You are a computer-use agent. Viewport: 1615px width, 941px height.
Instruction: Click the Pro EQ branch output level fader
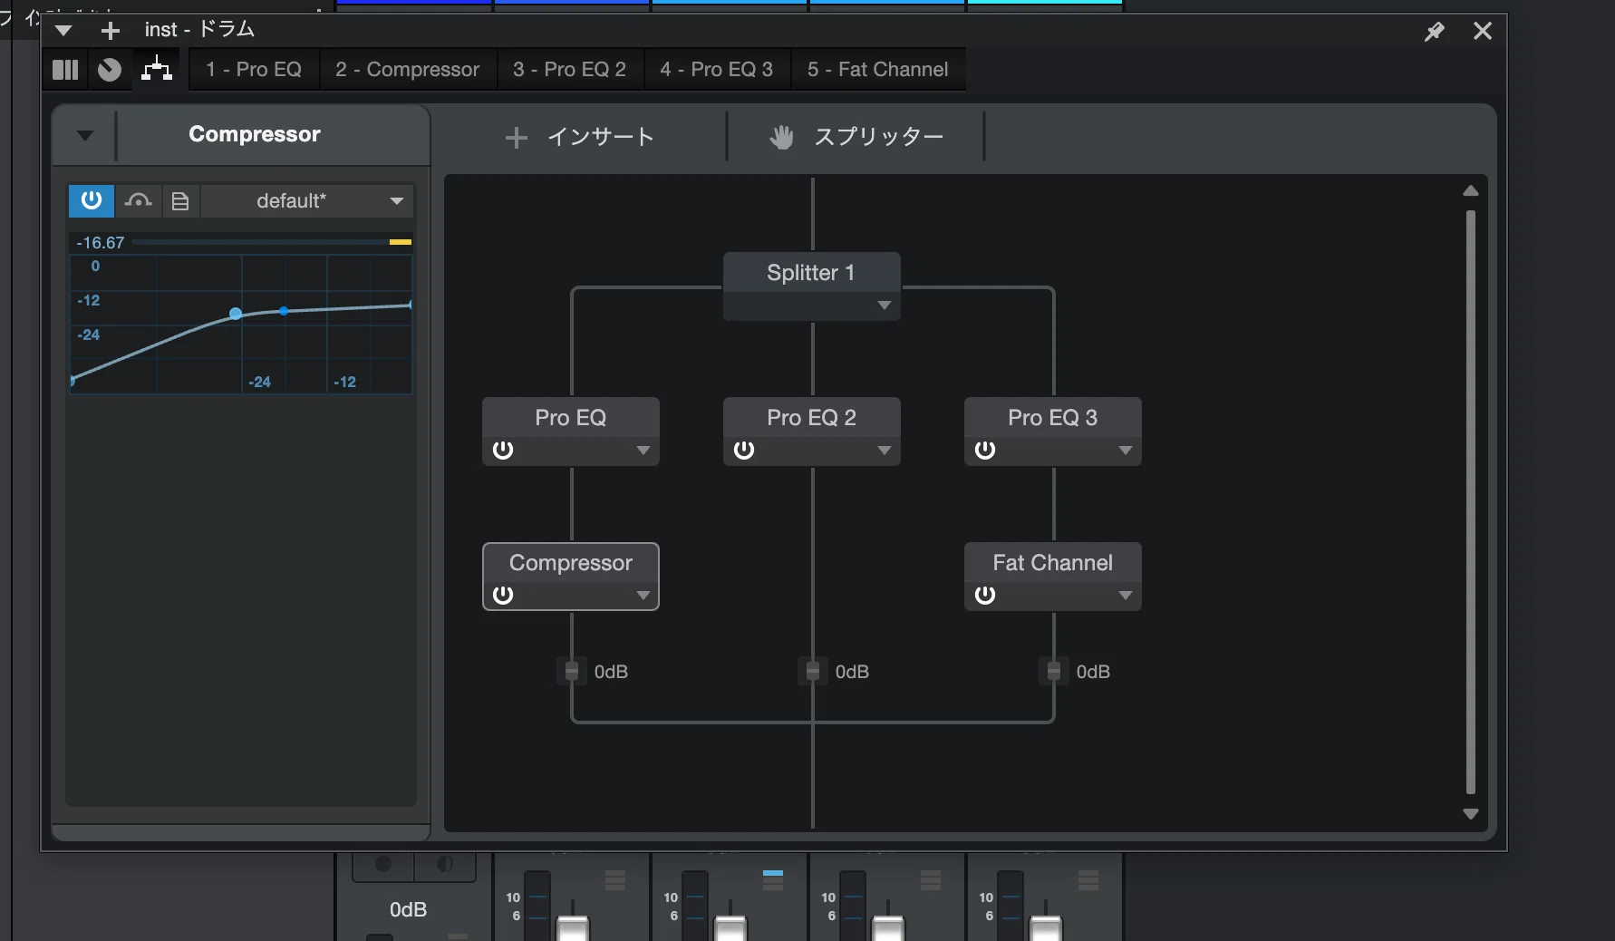click(x=572, y=672)
